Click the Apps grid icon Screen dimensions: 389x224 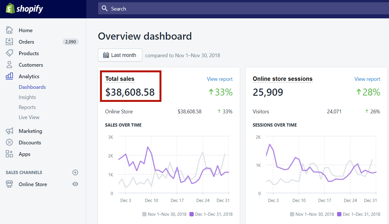[9, 154]
